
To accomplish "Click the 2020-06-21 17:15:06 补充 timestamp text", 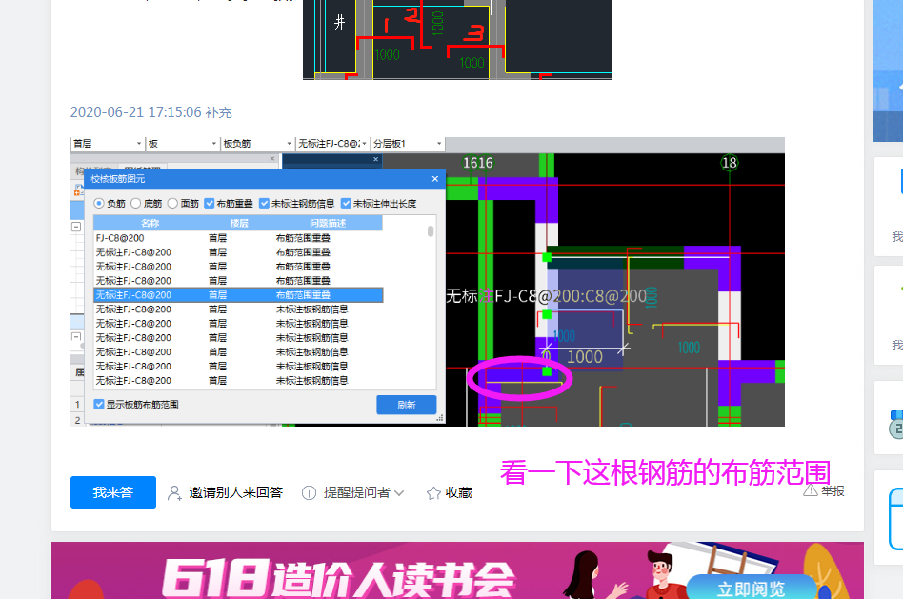I will point(150,112).
